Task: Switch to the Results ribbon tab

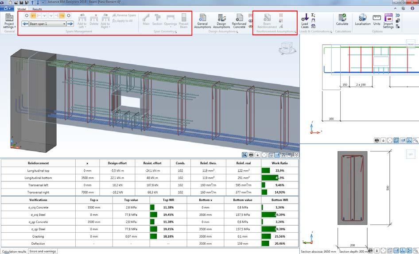Action: 37,9
